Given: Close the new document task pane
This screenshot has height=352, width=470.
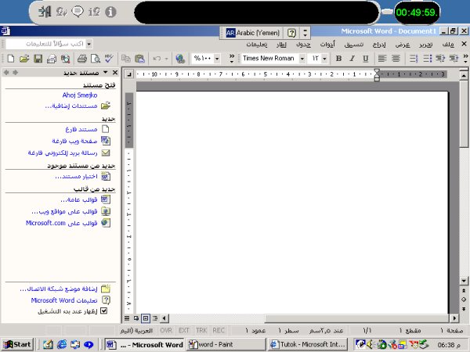Looking at the screenshot, I should coord(115,72).
